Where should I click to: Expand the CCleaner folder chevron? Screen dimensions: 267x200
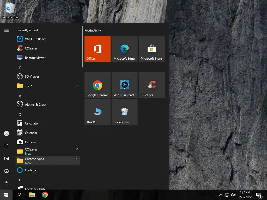pyautogui.click(x=77, y=149)
